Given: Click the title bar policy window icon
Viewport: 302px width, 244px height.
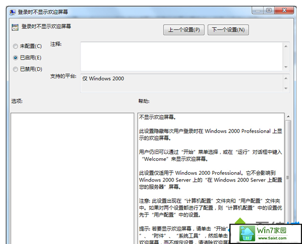Looking at the screenshot, I should point(13,12).
